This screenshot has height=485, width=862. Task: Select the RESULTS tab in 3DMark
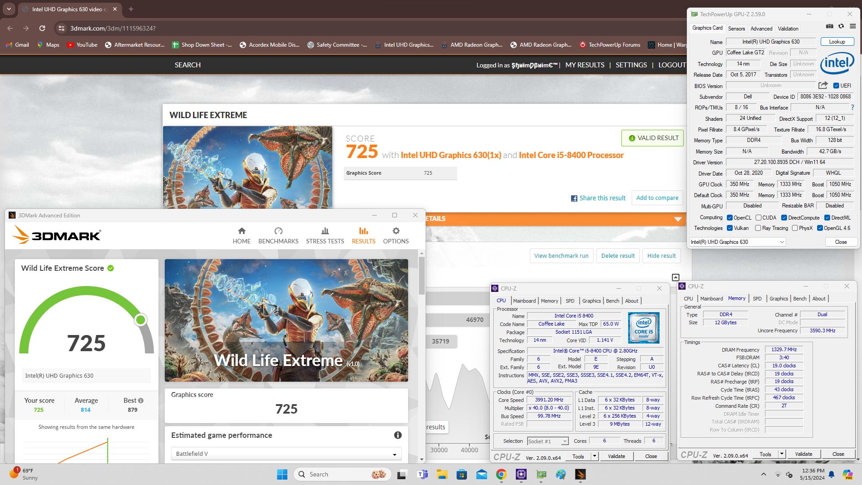click(x=364, y=235)
